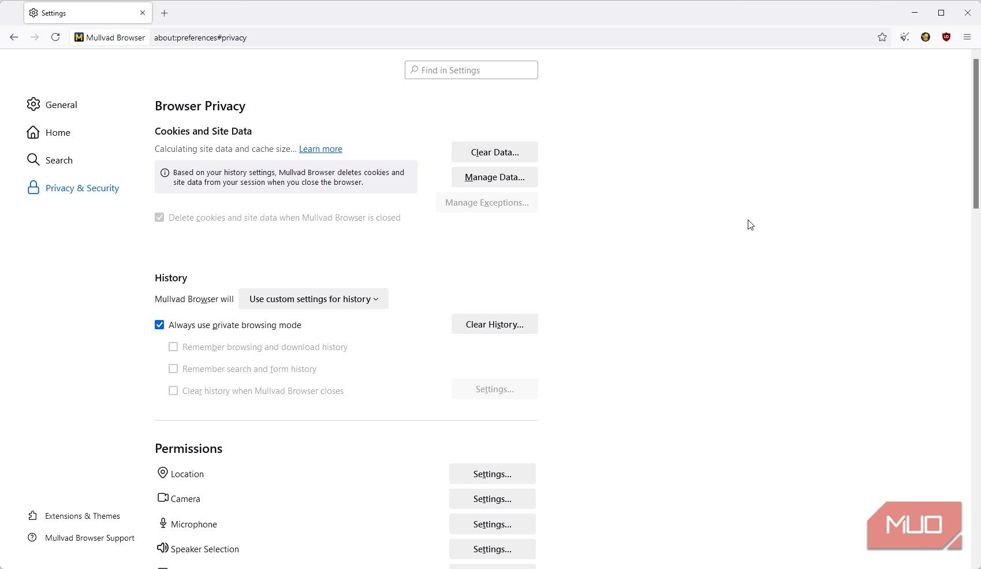Click the New Identity broom icon
This screenshot has height=569, width=981.
[x=905, y=37]
